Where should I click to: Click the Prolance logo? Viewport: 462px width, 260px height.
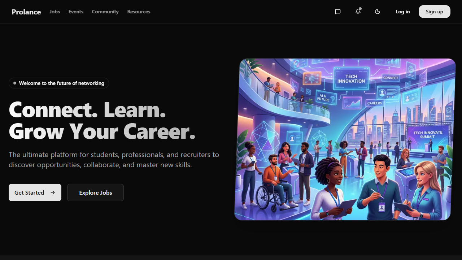[x=26, y=12]
